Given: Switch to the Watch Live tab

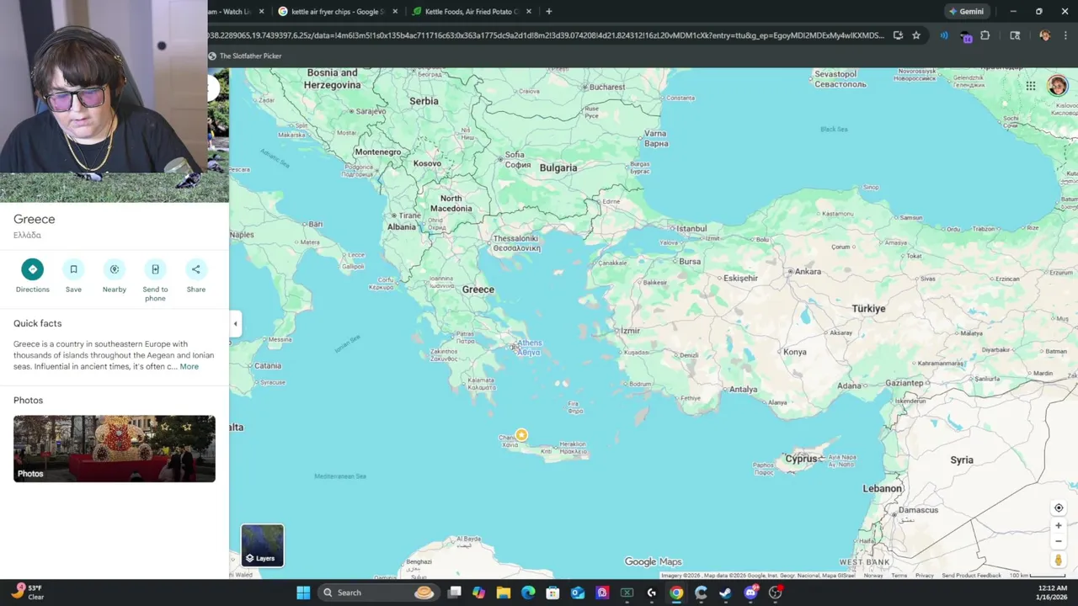Looking at the screenshot, I should tap(237, 12).
